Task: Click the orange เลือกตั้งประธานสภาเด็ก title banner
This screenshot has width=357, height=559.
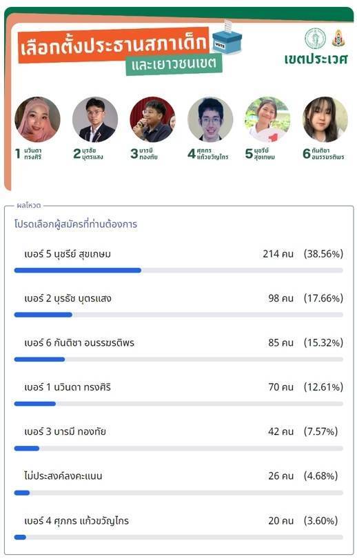Action: coord(114,45)
